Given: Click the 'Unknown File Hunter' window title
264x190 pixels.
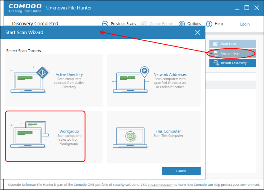Looking at the screenshot, I should [x=69, y=8].
